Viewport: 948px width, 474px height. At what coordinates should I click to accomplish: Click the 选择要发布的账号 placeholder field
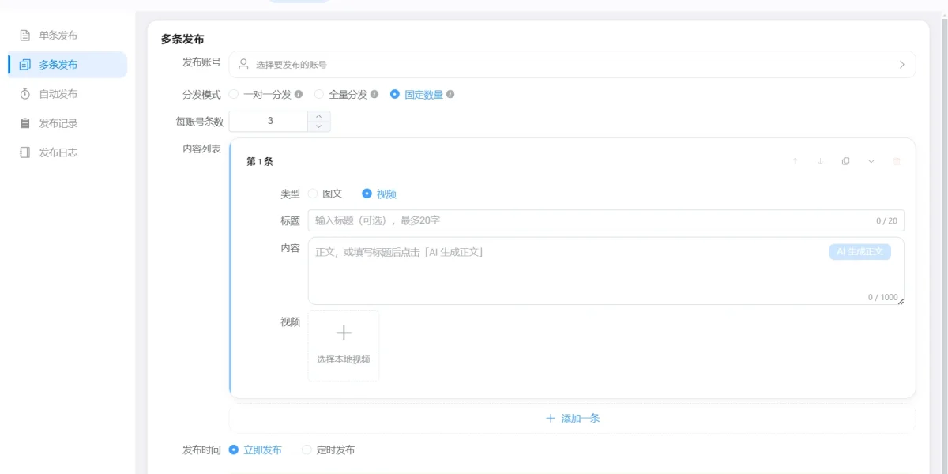pos(573,65)
